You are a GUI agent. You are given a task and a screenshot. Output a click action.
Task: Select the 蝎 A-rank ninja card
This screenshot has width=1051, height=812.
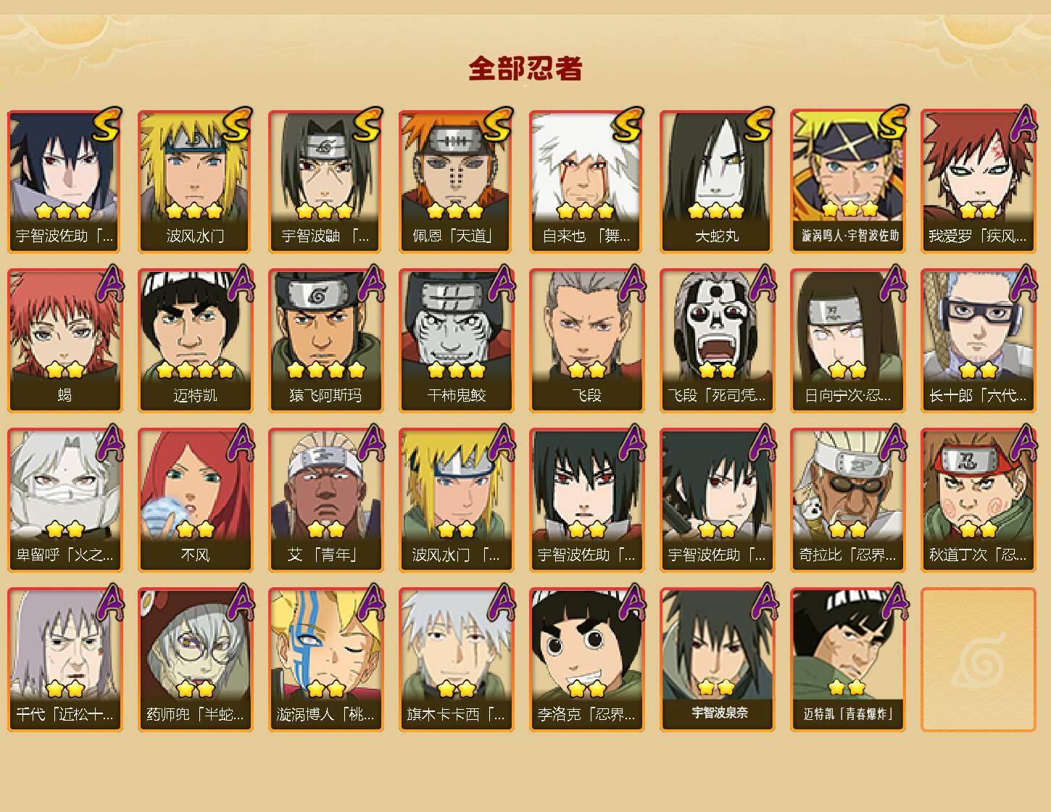point(65,341)
